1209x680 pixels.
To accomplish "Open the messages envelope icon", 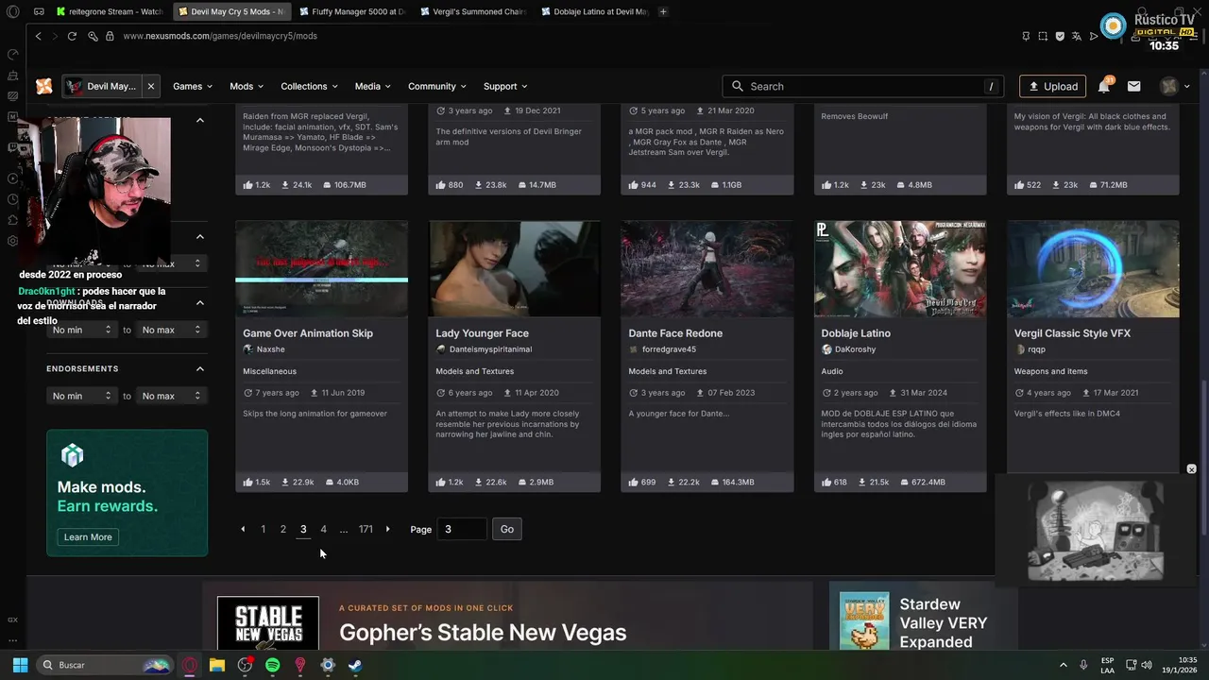I will coord(1133,86).
